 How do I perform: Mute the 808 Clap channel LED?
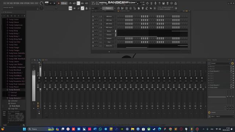coord(93,20)
